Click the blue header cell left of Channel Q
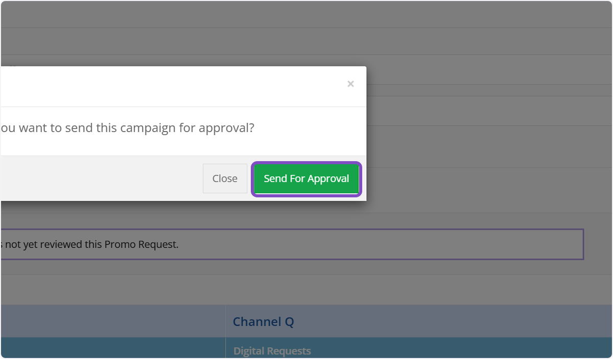The width and height of the screenshot is (613, 359). [112, 321]
